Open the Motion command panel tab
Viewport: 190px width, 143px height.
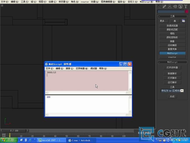175,6
